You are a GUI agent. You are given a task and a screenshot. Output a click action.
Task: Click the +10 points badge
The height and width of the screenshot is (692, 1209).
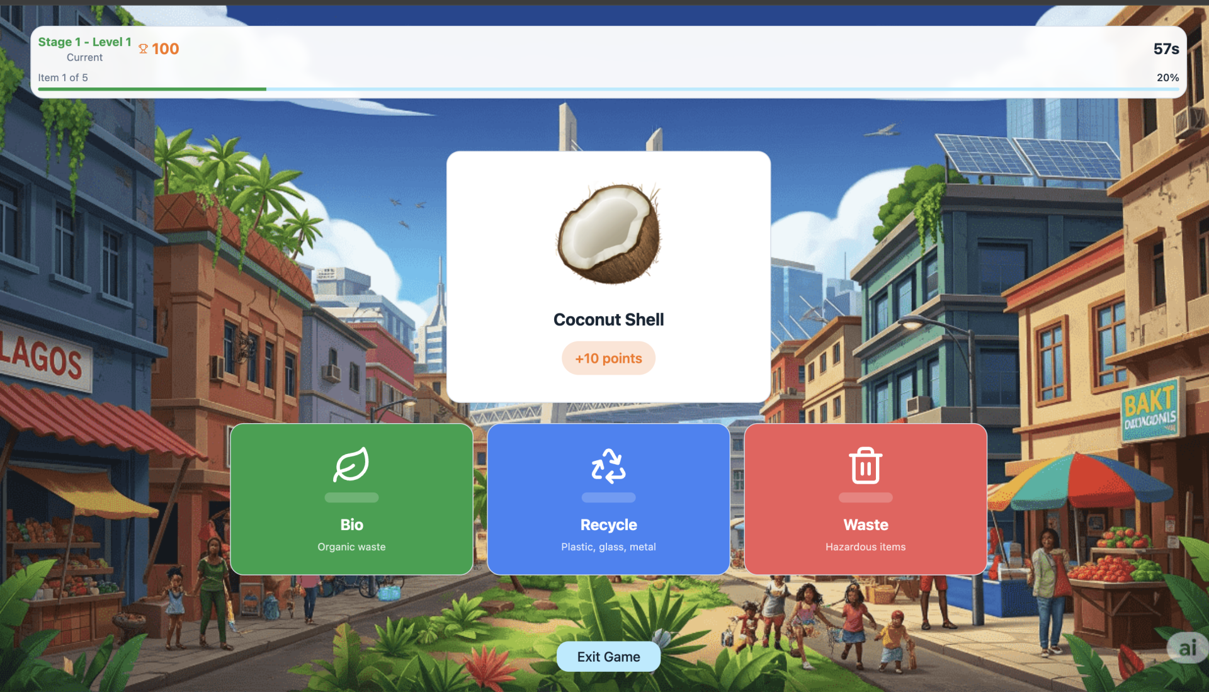(608, 358)
